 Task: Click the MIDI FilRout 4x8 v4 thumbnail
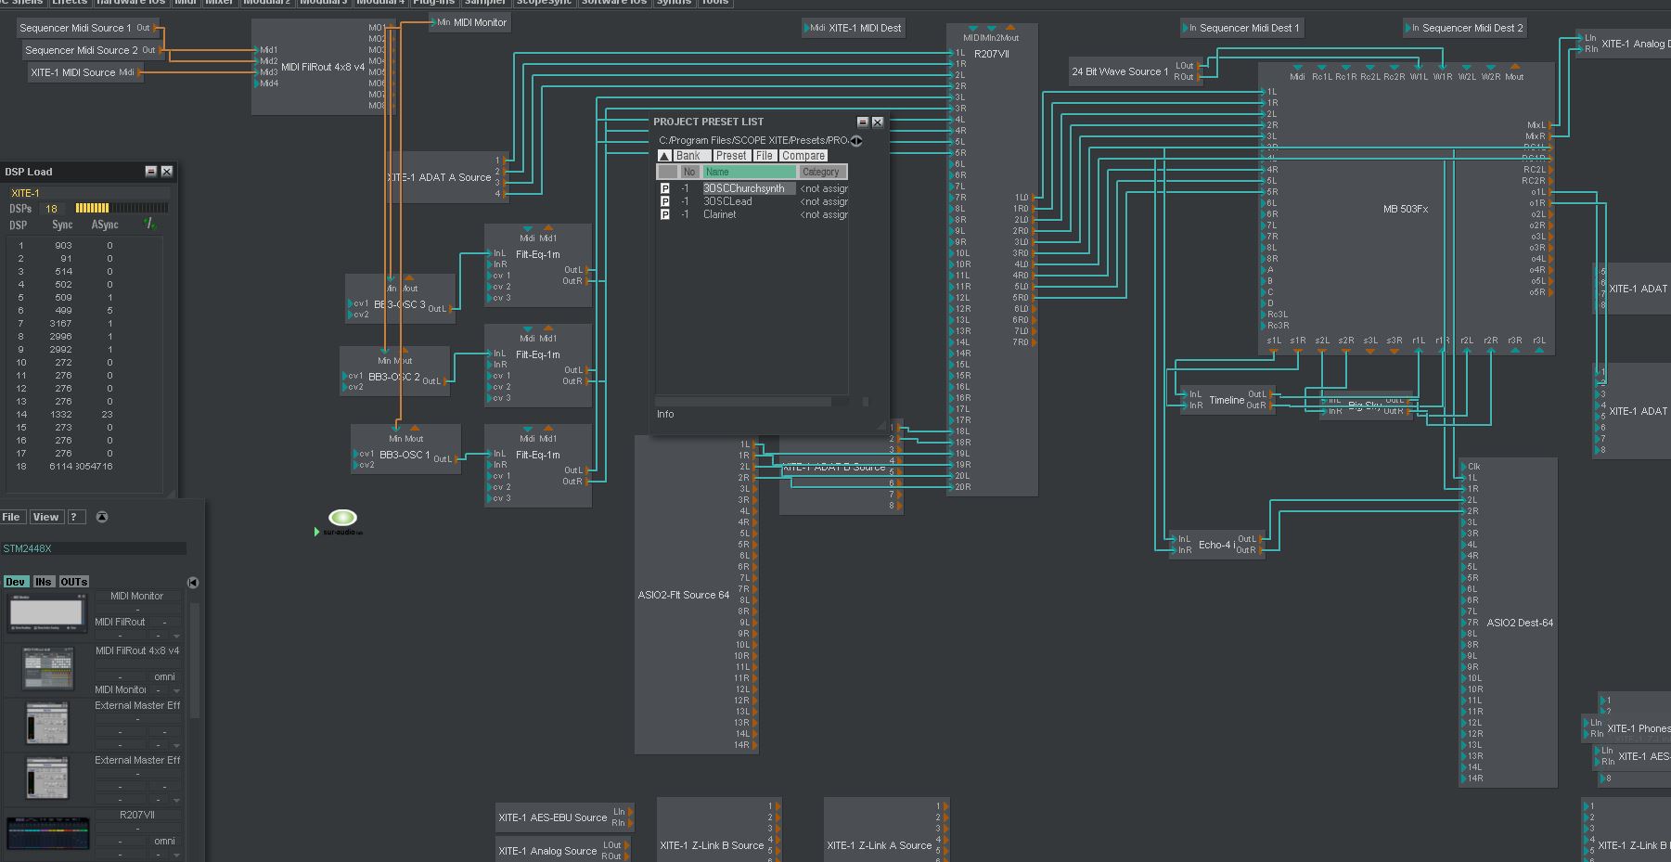pyautogui.click(x=46, y=667)
